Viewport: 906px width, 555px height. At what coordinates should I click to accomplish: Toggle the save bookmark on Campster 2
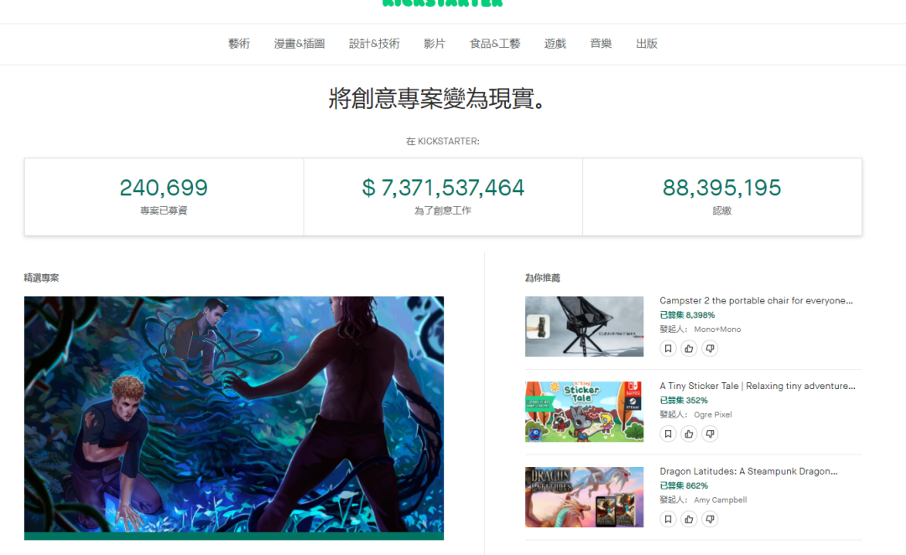click(x=667, y=347)
